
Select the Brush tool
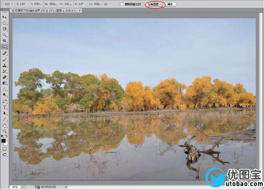pos(5,59)
